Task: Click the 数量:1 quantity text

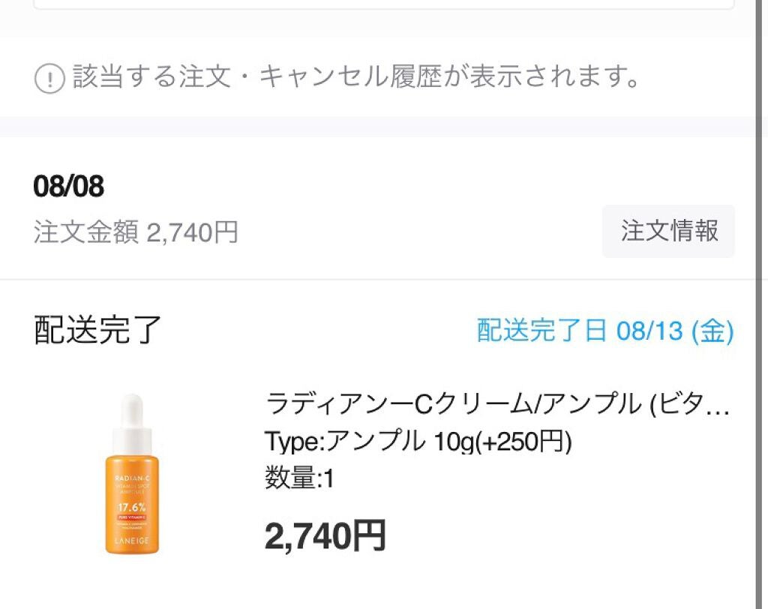Action: (x=300, y=480)
